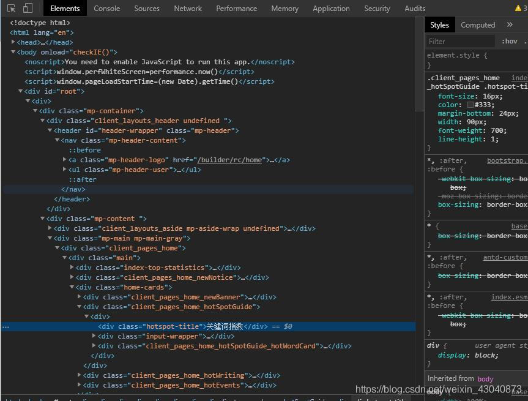Toggle the :hov element state button
The height and width of the screenshot is (401, 528).
[x=510, y=41]
